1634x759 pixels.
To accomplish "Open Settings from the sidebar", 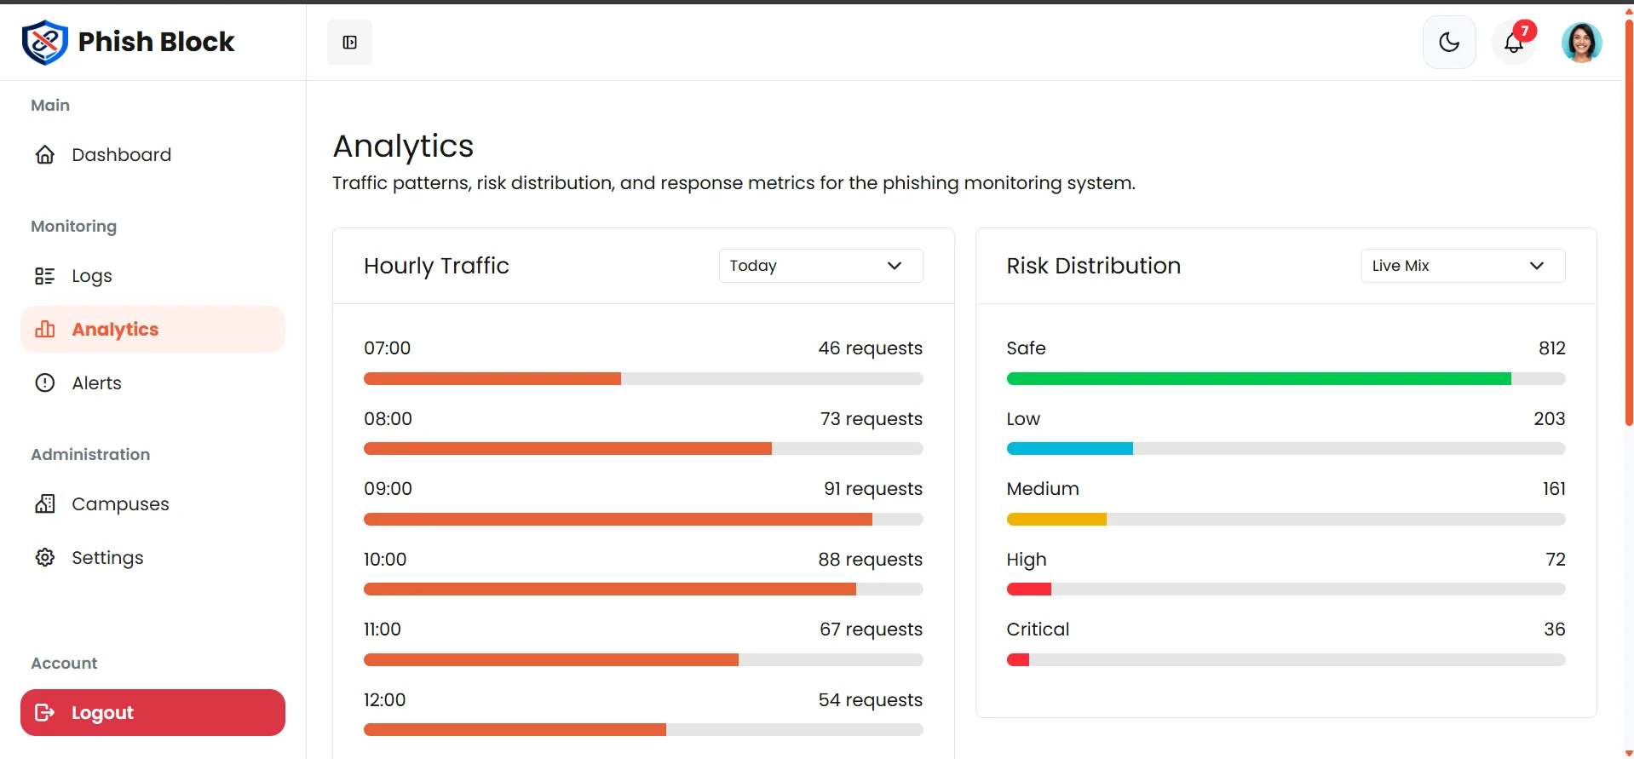I will tap(153, 557).
